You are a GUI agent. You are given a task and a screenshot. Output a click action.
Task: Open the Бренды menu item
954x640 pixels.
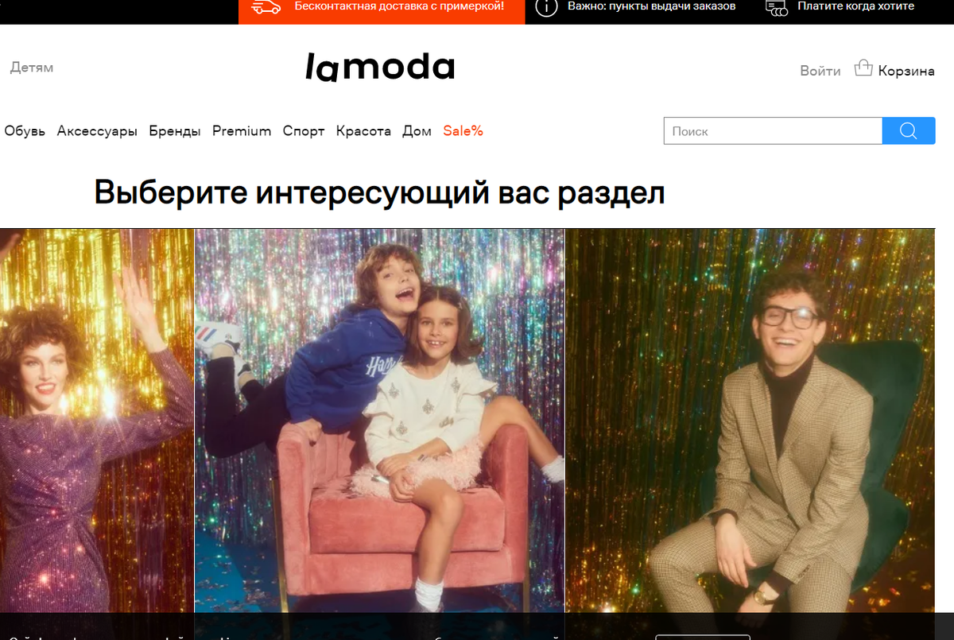click(x=175, y=131)
